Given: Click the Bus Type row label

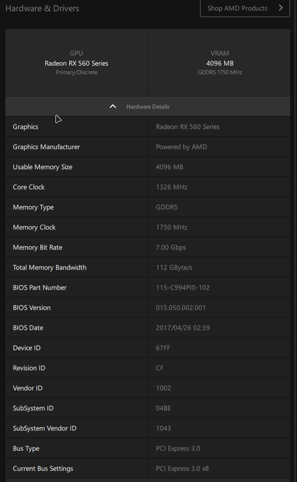Looking at the screenshot, I should (x=26, y=448).
